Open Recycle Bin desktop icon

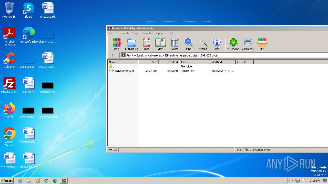tap(9, 10)
